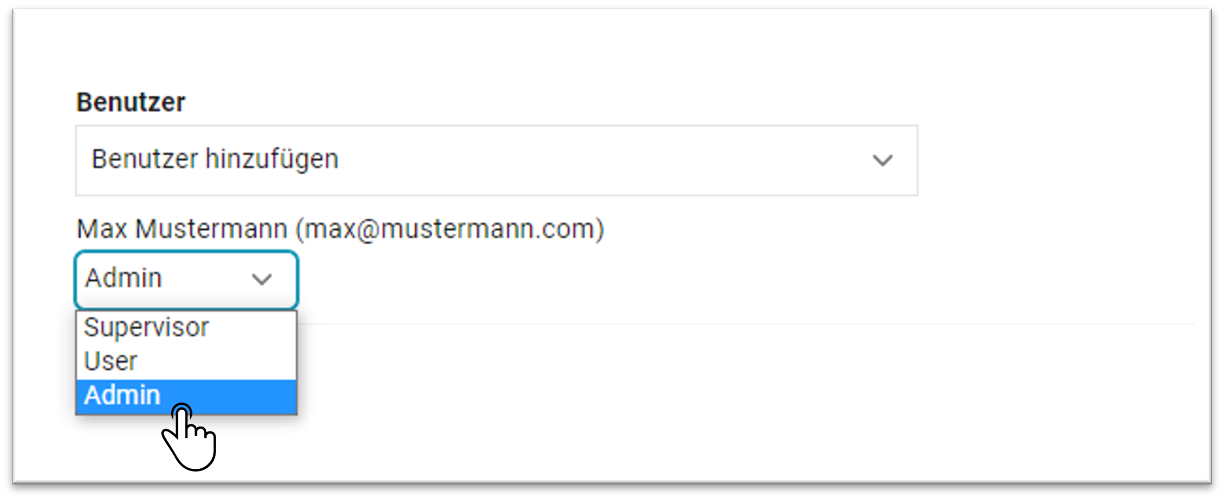Expand the Admin role selector

point(186,279)
